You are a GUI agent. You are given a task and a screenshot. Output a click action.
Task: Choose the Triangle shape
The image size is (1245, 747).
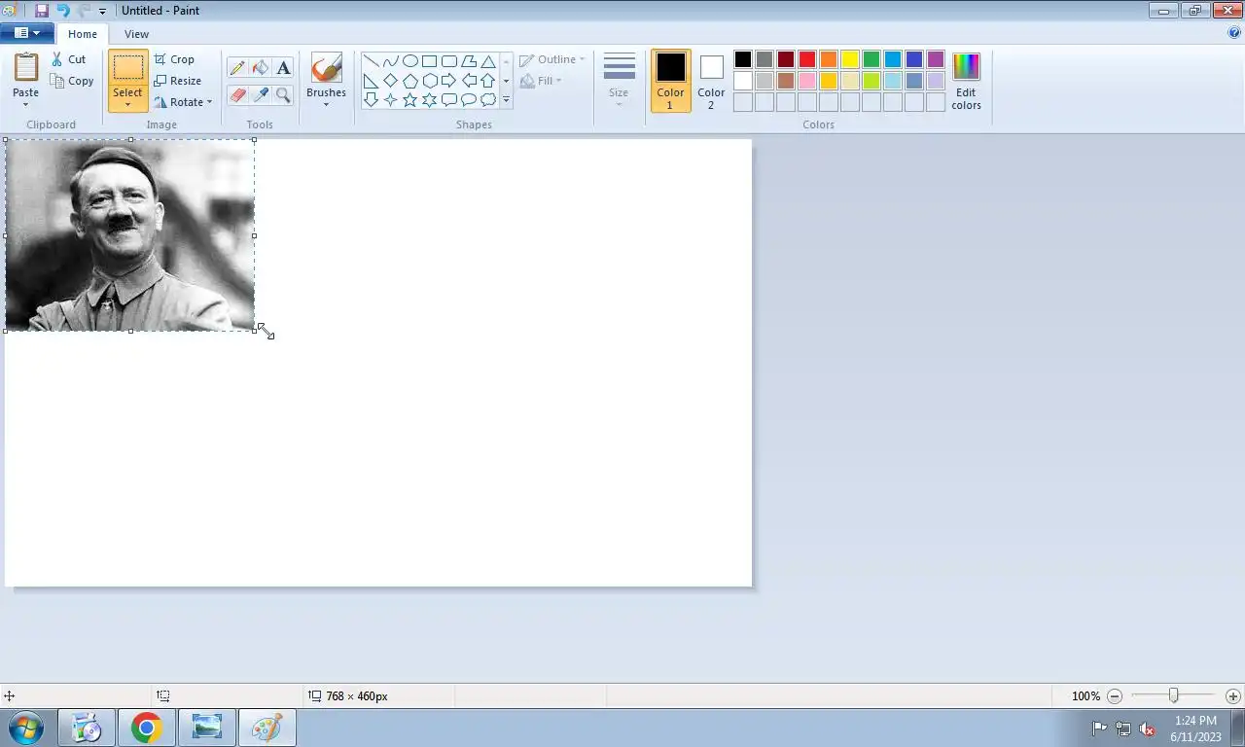coord(487,60)
